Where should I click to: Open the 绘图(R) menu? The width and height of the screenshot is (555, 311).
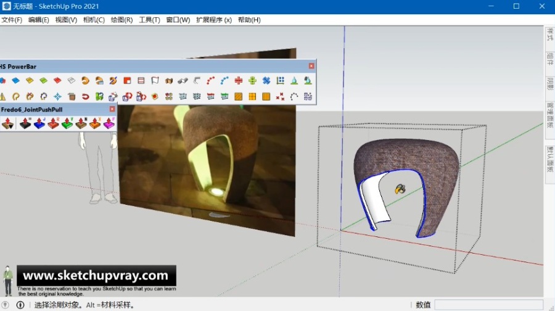click(x=121, y=20)
